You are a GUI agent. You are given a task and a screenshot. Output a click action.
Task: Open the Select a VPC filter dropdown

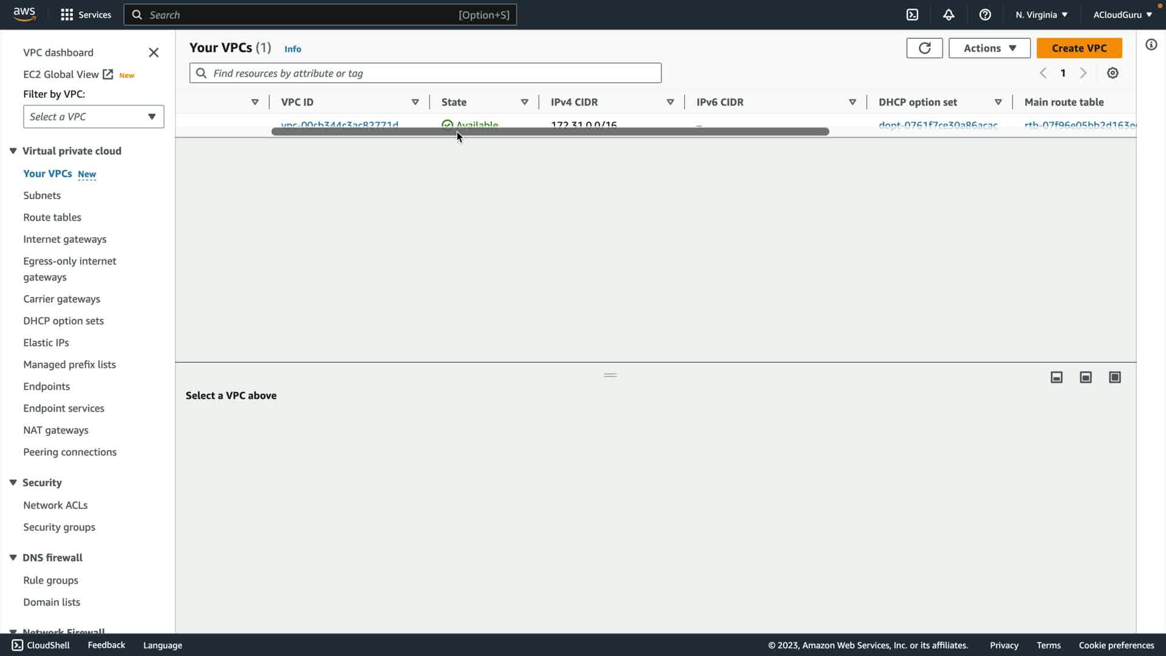pyautogui.click(x=94, y=117)
